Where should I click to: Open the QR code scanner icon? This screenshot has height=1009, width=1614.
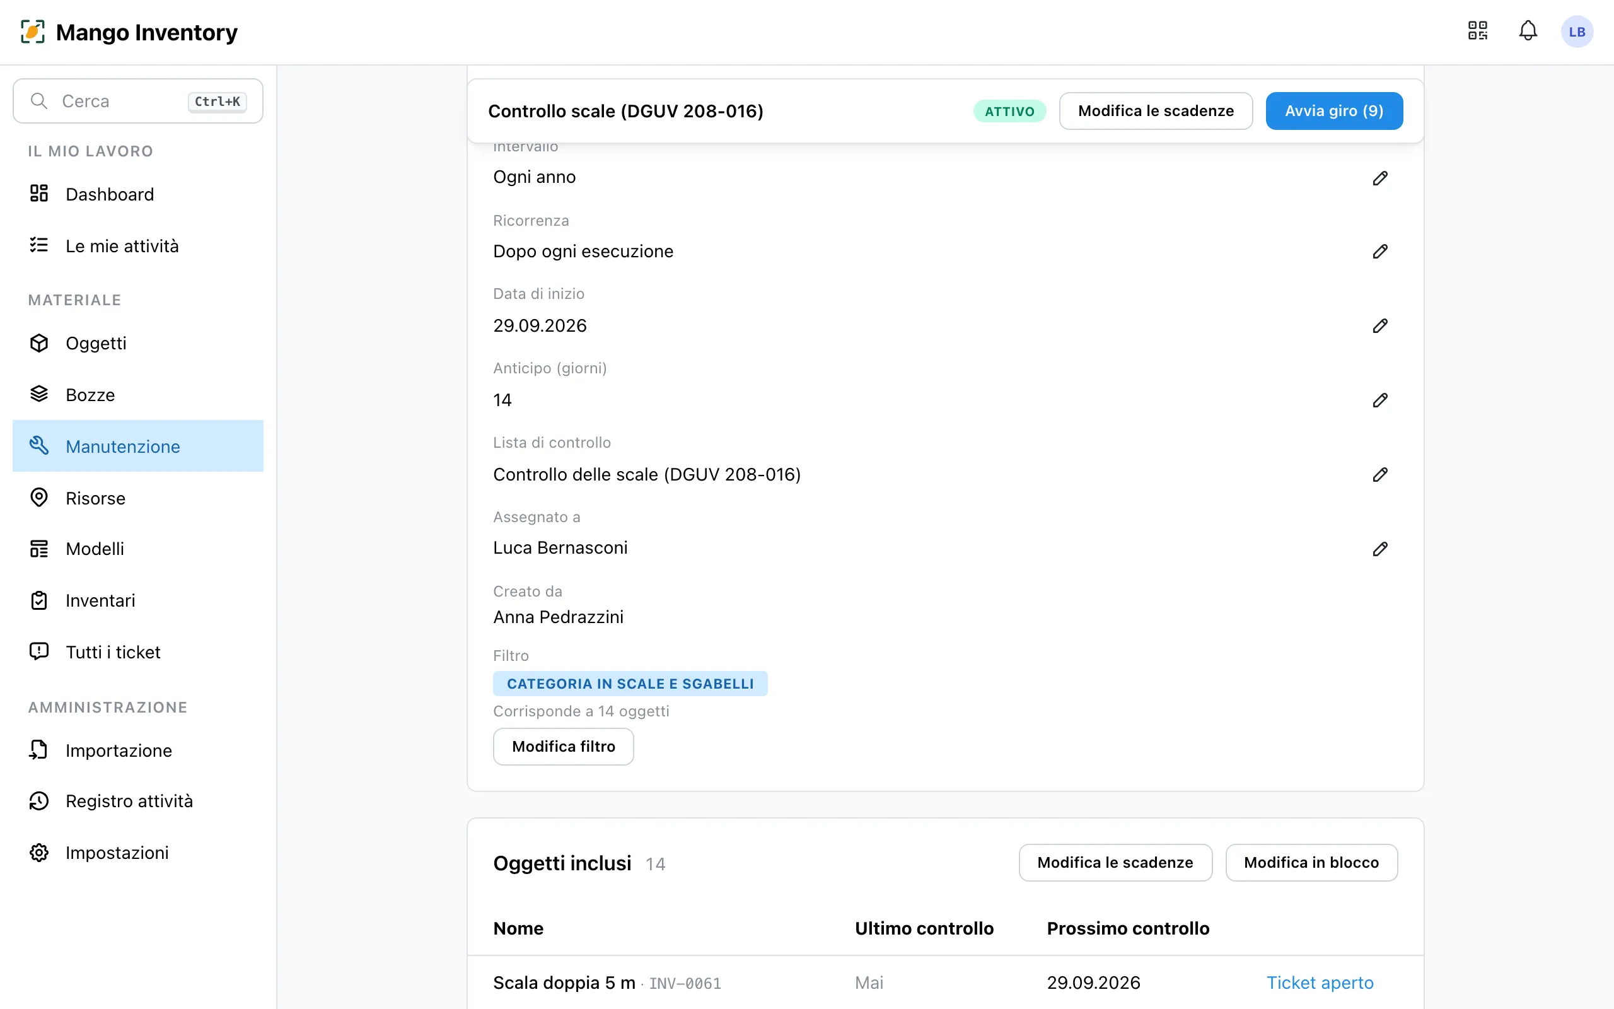coord(1477,31)
